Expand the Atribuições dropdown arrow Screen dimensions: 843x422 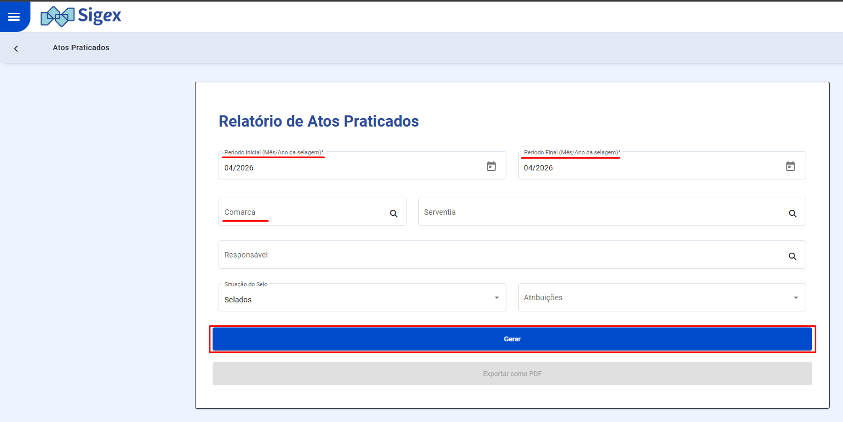(795, 298)
